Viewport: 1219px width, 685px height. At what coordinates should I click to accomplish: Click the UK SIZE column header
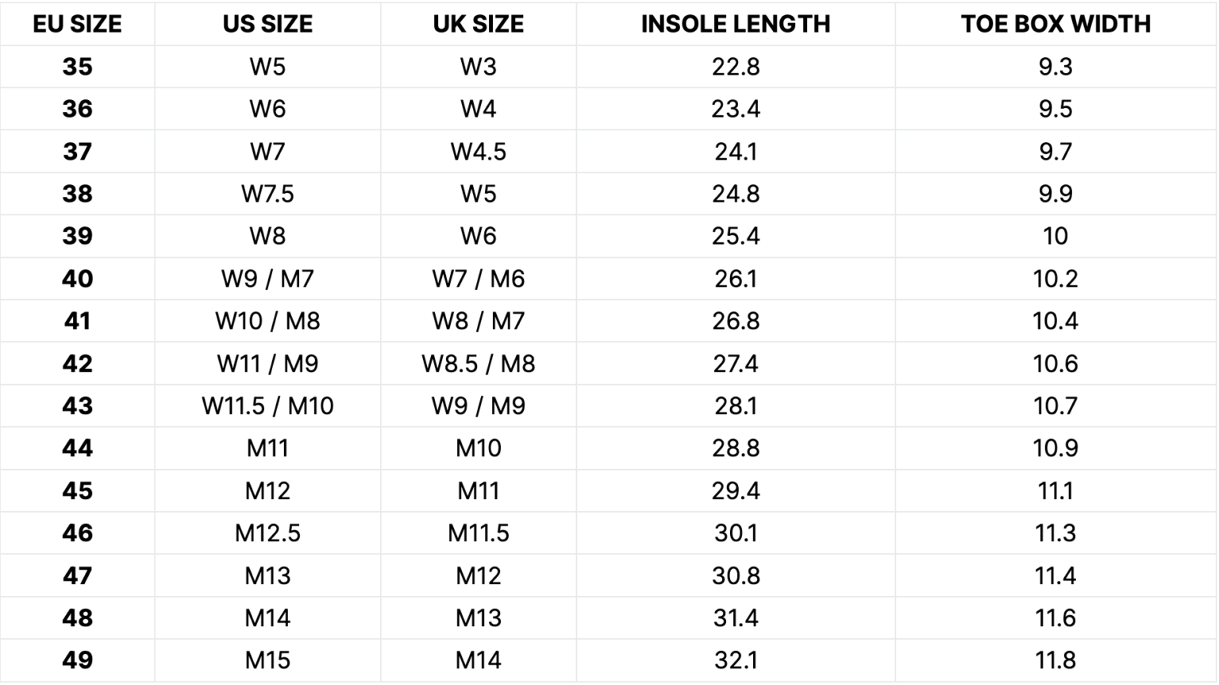(478, 24)
